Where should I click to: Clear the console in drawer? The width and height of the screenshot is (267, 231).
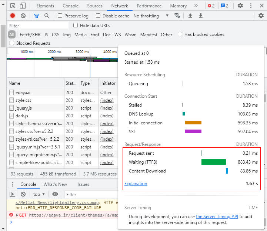click(x=23, y=194)
